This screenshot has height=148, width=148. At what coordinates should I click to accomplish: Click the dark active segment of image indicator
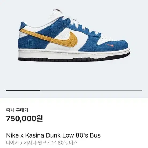[x=23, y=90]
